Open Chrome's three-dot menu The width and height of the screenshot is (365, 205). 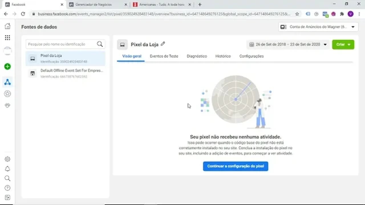tap(359, 14)
